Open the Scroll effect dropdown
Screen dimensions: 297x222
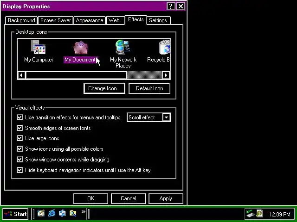[x=167, y=117]
